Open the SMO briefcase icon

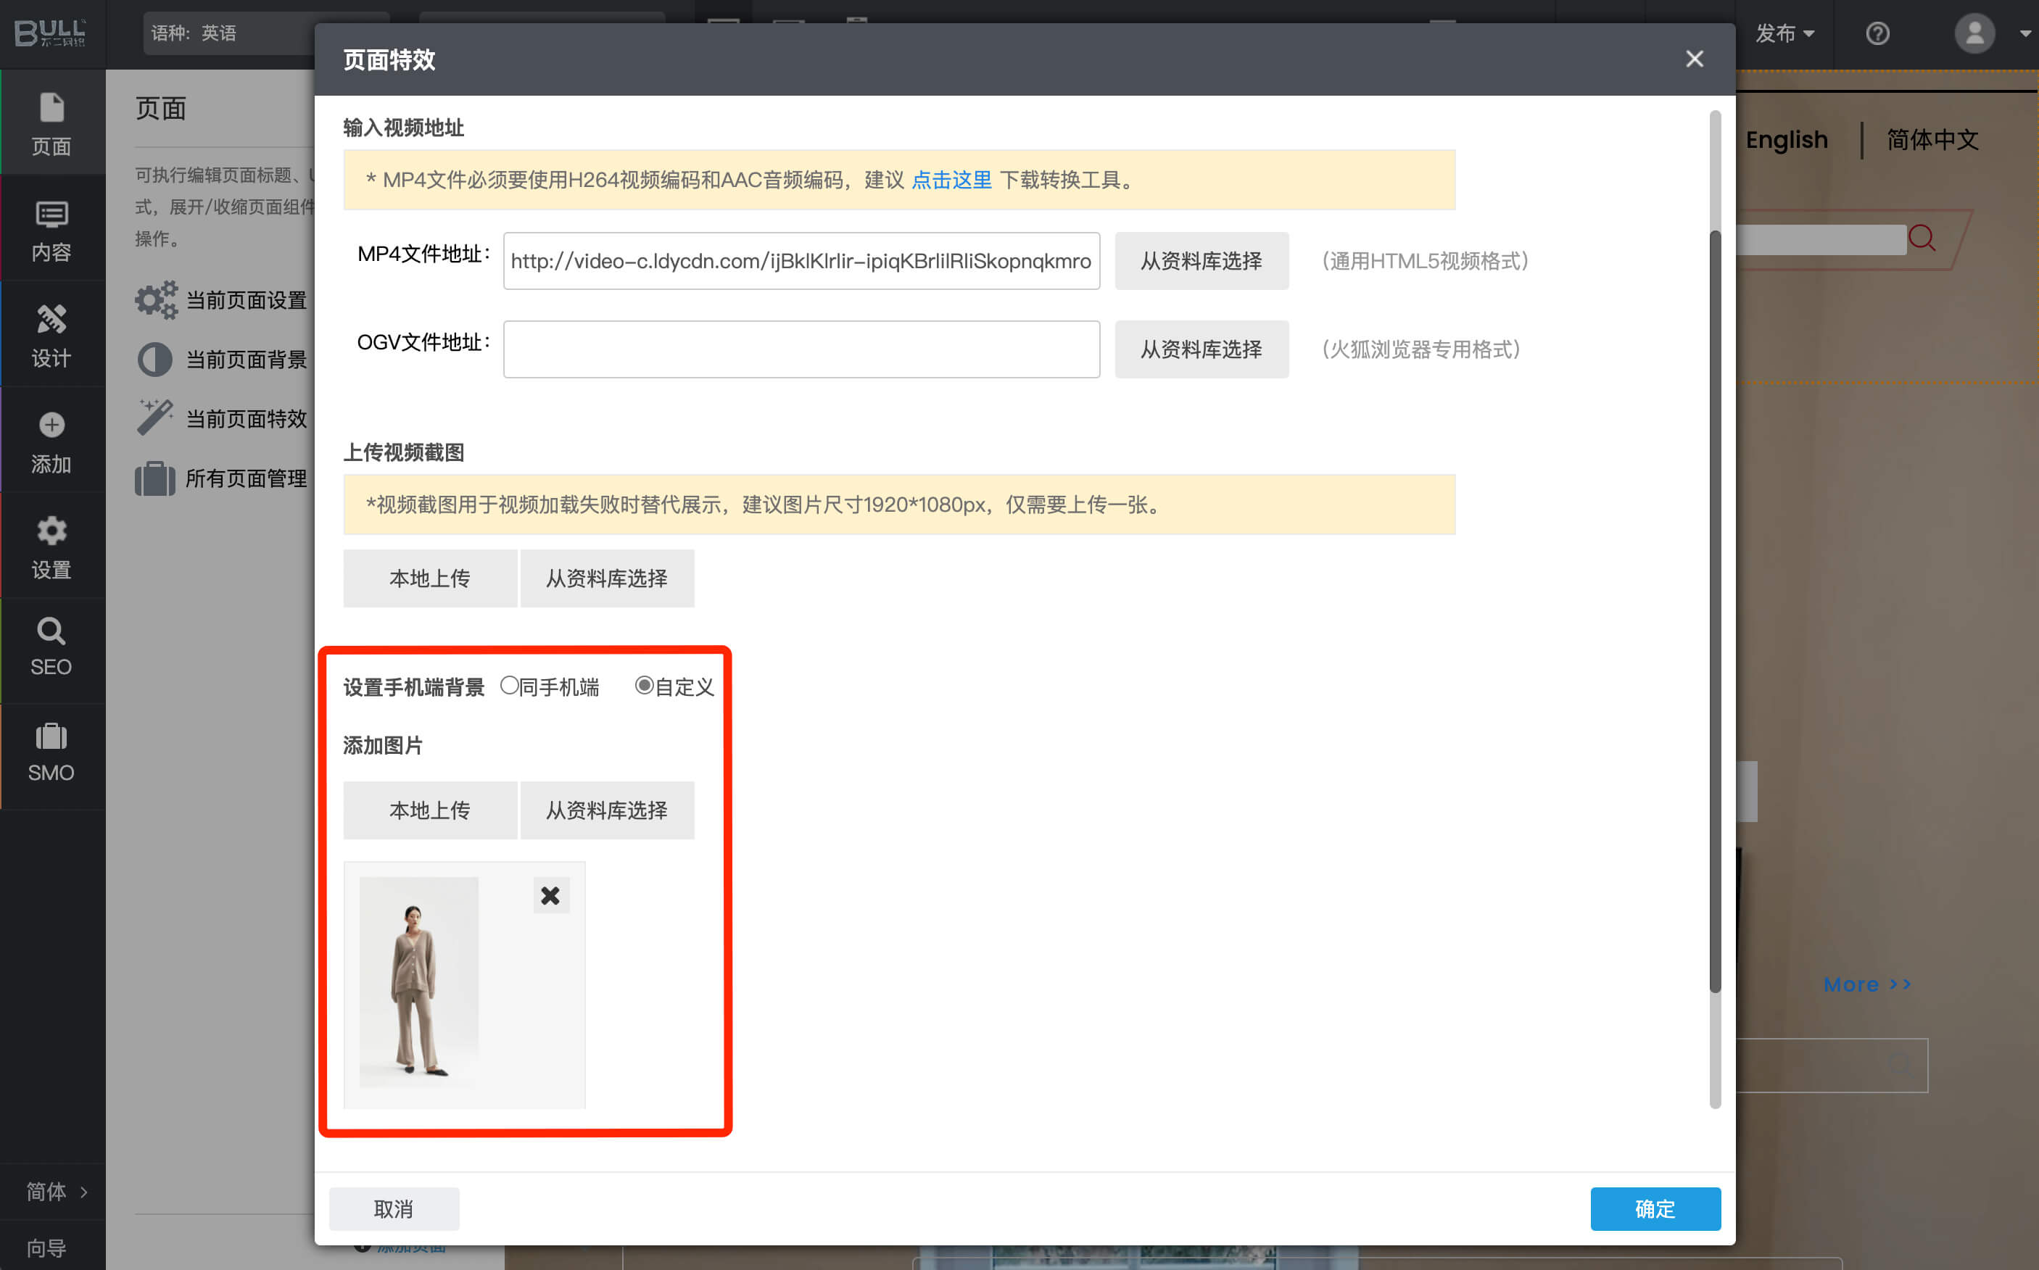(51, 736)
